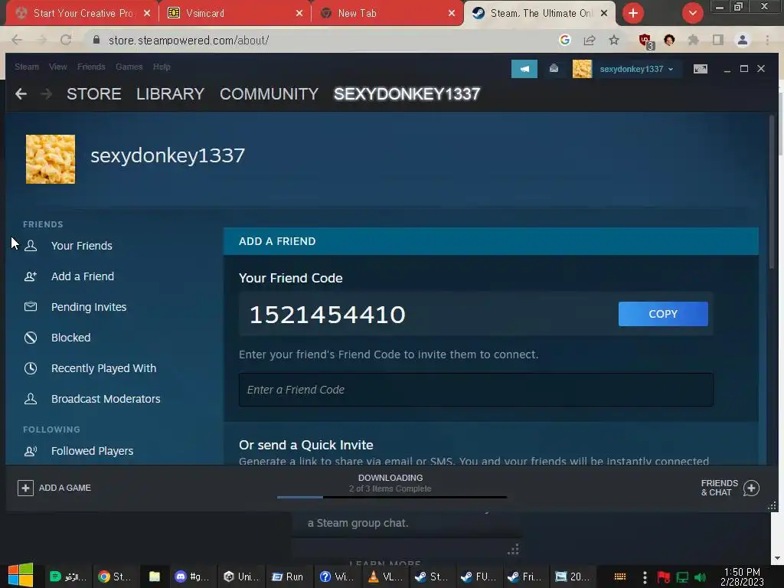This screenshot has width=784, height=588.
Task: Open the Steam menu
Action: 27,67
